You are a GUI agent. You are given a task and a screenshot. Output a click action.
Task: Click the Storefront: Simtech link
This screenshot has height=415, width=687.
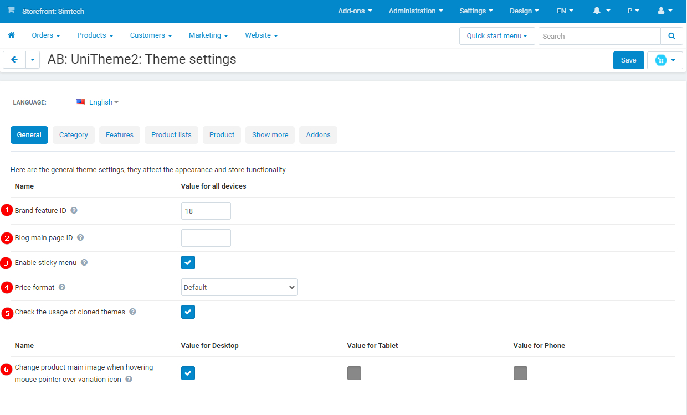coord(53,11)
